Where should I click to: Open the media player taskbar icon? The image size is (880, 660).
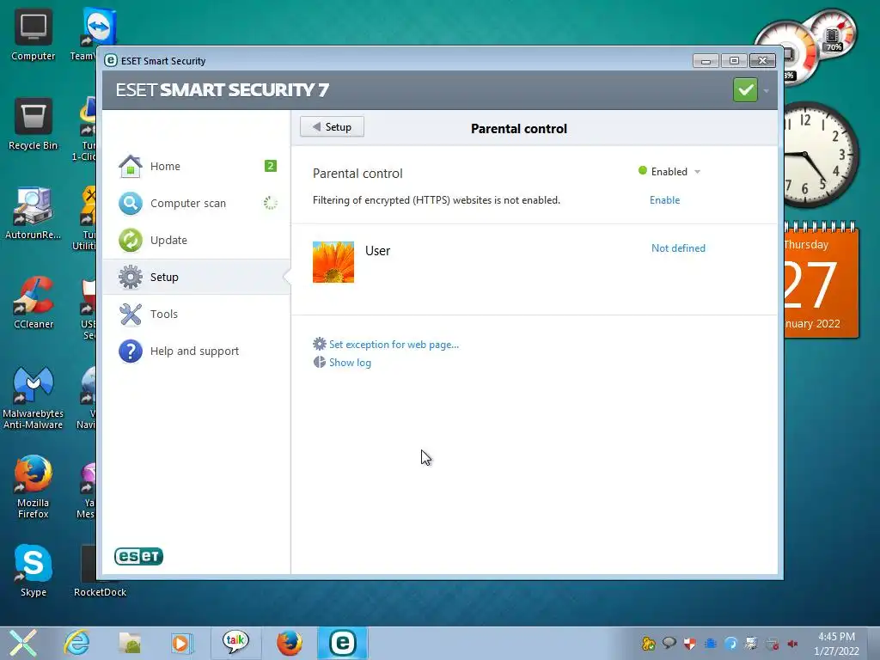pyautogui.click(x=181, y=643)
